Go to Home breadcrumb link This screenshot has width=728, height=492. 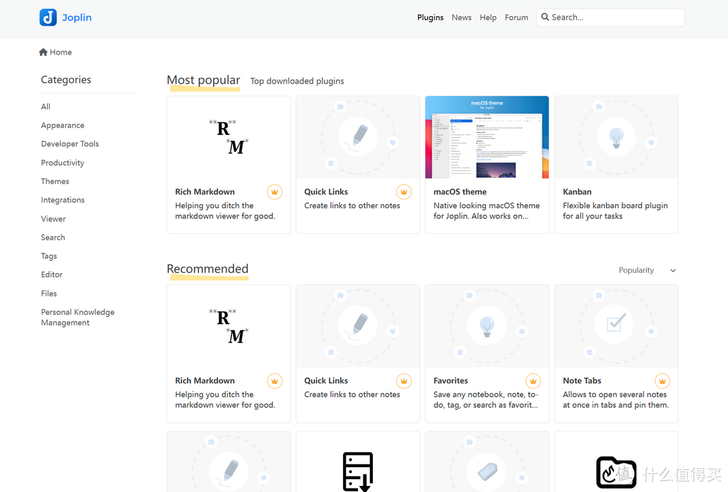[x=55, y=52]
